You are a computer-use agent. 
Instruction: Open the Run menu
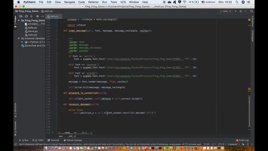104,2
